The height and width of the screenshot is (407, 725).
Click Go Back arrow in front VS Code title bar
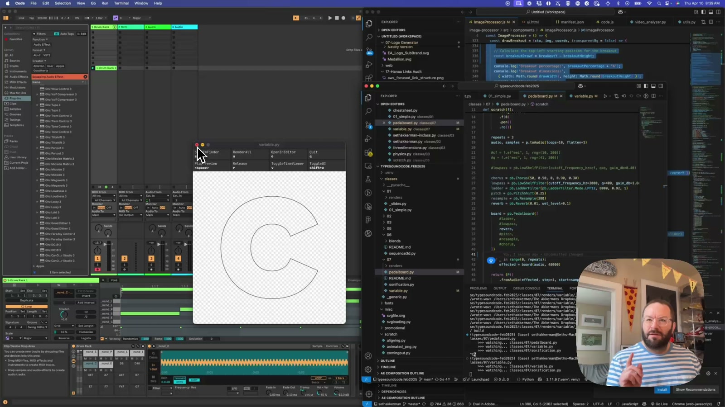(444, 86)
